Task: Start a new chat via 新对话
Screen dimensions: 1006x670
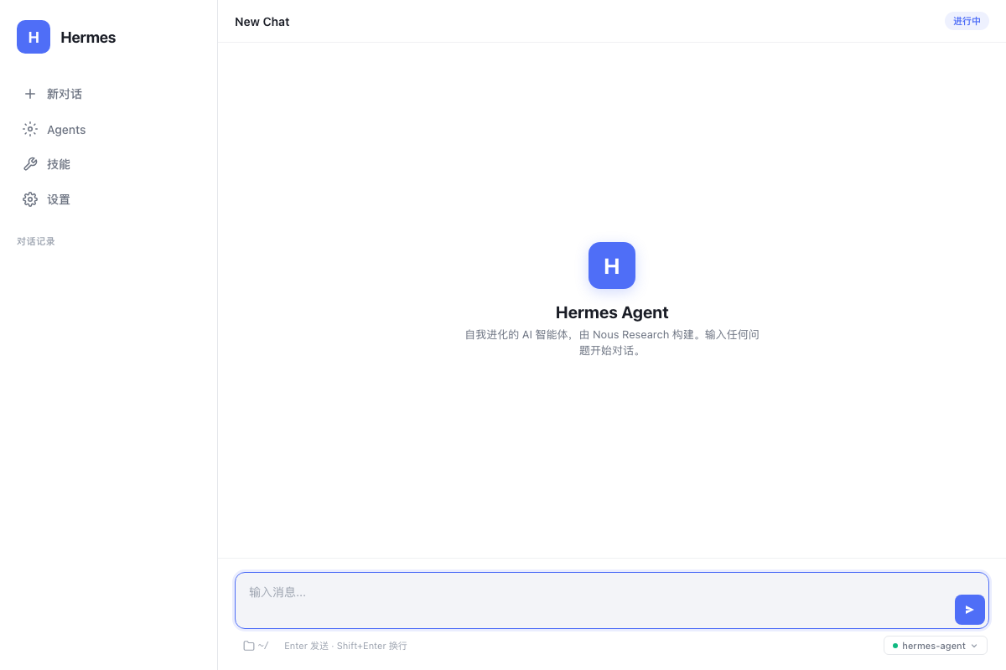Action: tap(109, 94)
